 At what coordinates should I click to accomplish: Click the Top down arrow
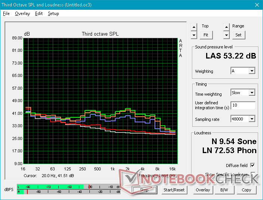194,35
